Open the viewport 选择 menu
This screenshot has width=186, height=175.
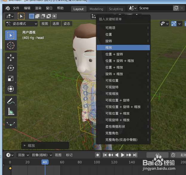coord(56,24)
